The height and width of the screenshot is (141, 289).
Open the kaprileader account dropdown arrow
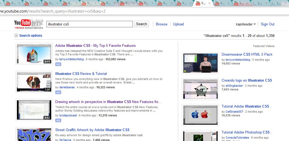point(255,24)
